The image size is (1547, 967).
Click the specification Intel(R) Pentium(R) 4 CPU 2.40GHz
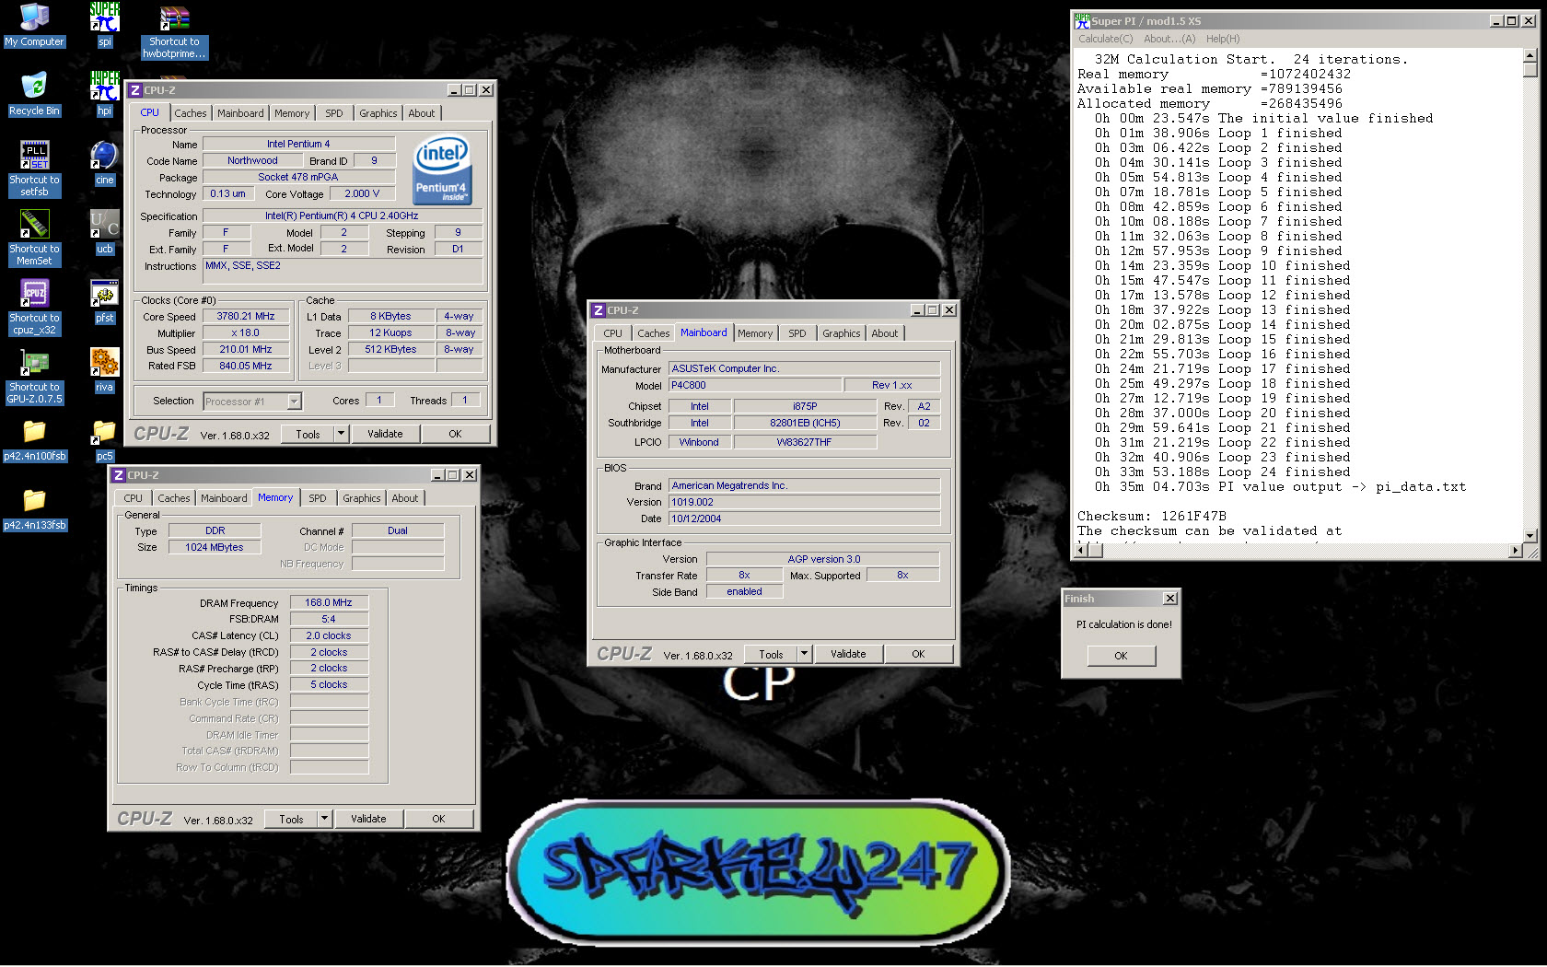coord(342,216)
